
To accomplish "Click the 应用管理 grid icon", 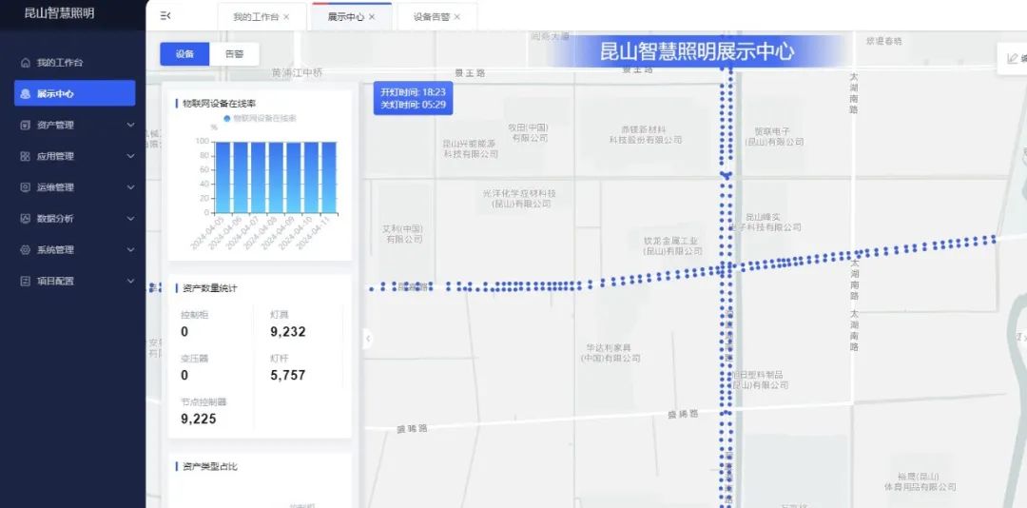I will [26, 156].
